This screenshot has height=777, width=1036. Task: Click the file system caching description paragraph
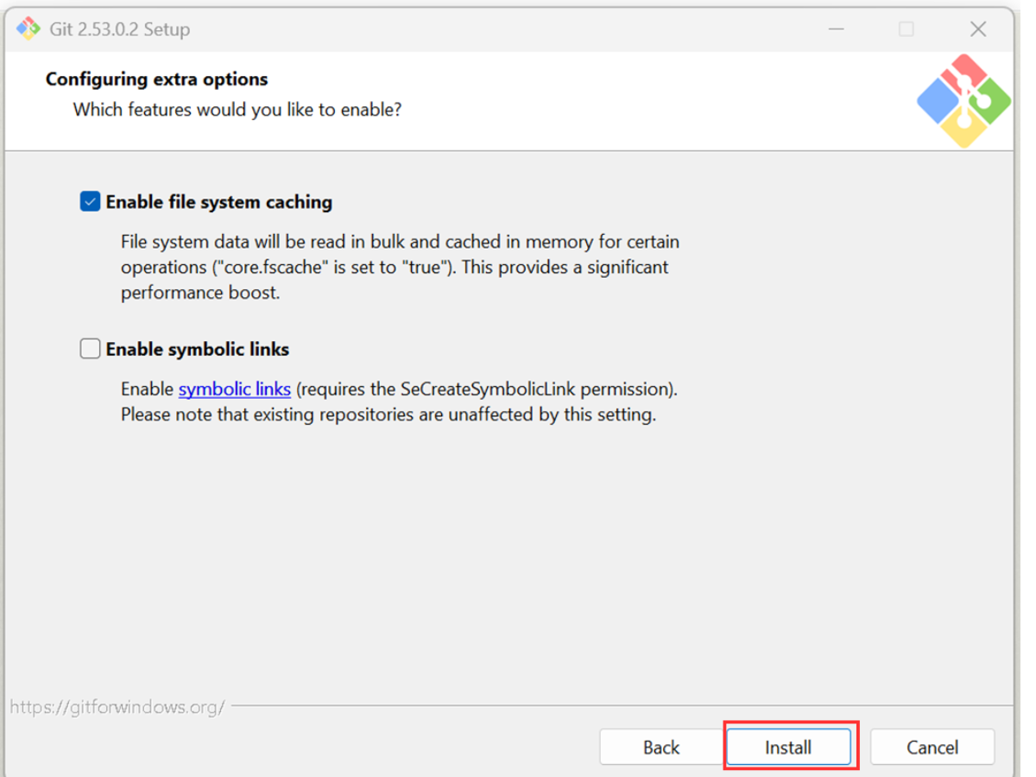pos(397,267)
